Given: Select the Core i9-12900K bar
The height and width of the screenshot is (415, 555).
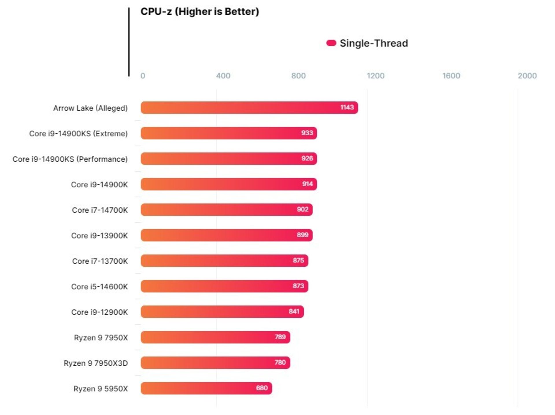Looking at the screenshot, I should [x=222, y=312].
